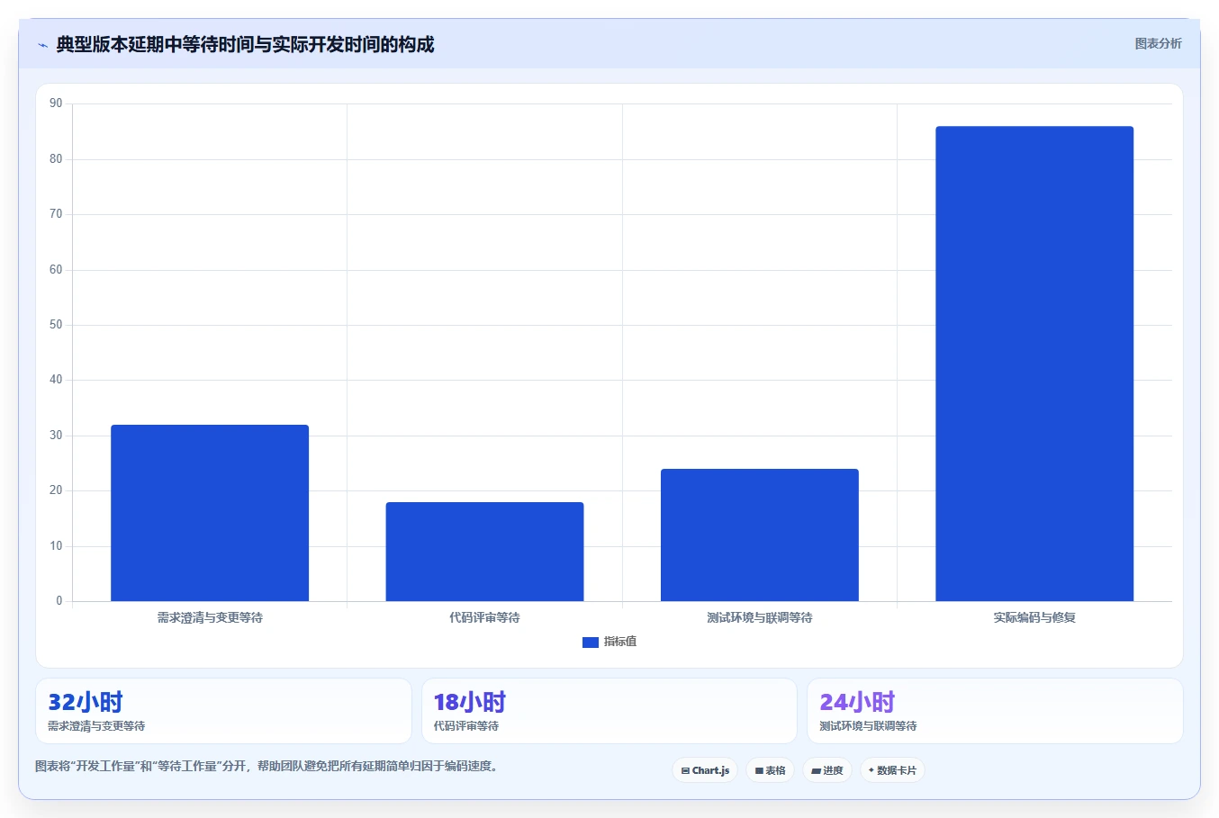Viewport: 1219px width, 818px height.
Task: Click x-axis label 代码评审等待
Action: pyautogui.click(x=484, y=617)
